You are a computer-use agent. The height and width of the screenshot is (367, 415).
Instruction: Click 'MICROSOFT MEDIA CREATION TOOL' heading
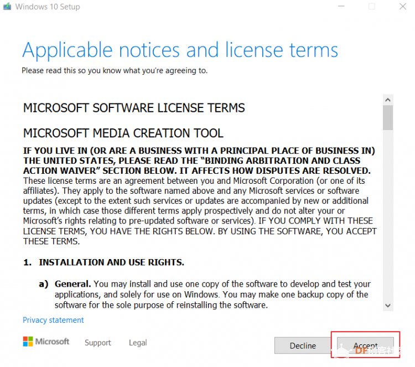click(x=123, y=133)
